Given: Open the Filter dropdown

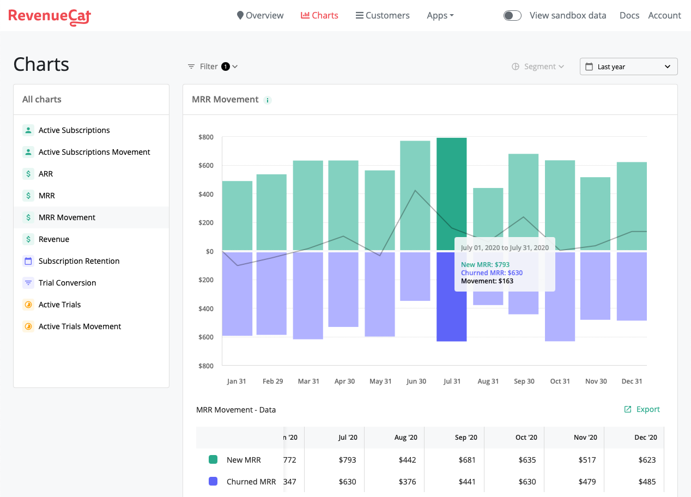Looking at the screenshot, I should pos(213,66).
